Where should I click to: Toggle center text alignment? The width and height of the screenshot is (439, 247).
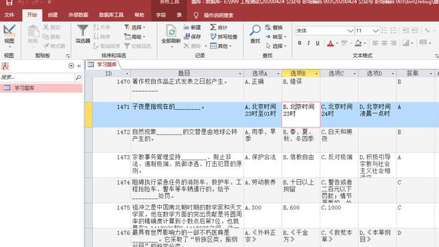point(384,43)
